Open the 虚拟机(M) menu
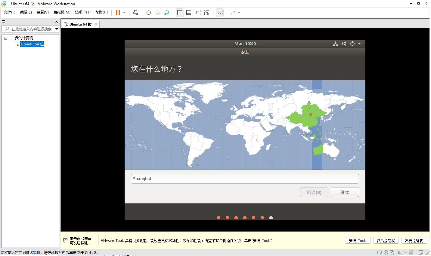This screenshot has width=431, height=256. coord(62,12)
